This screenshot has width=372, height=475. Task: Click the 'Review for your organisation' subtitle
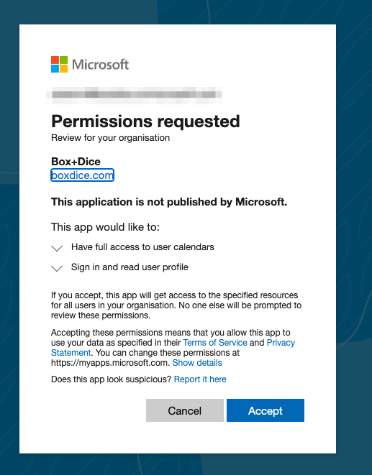110,138
